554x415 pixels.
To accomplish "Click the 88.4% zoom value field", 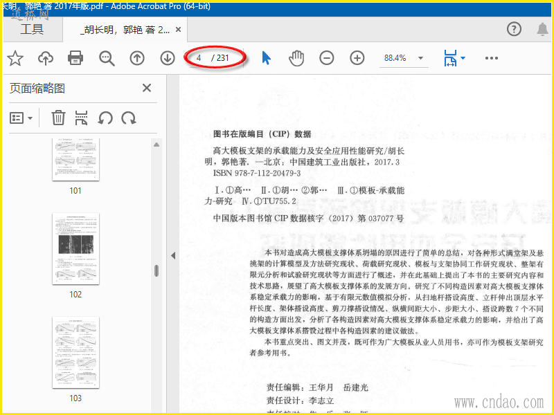I will pyautogui.click(x=395, y=58).
